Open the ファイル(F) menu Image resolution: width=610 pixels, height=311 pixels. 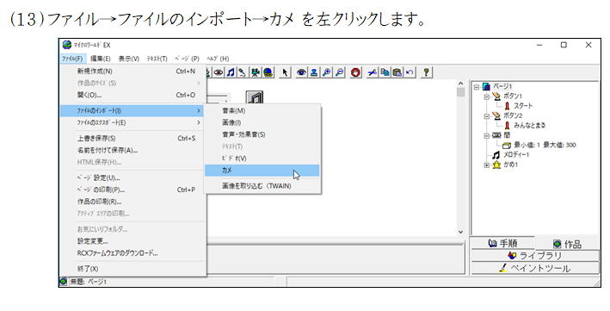pos(72,59)
